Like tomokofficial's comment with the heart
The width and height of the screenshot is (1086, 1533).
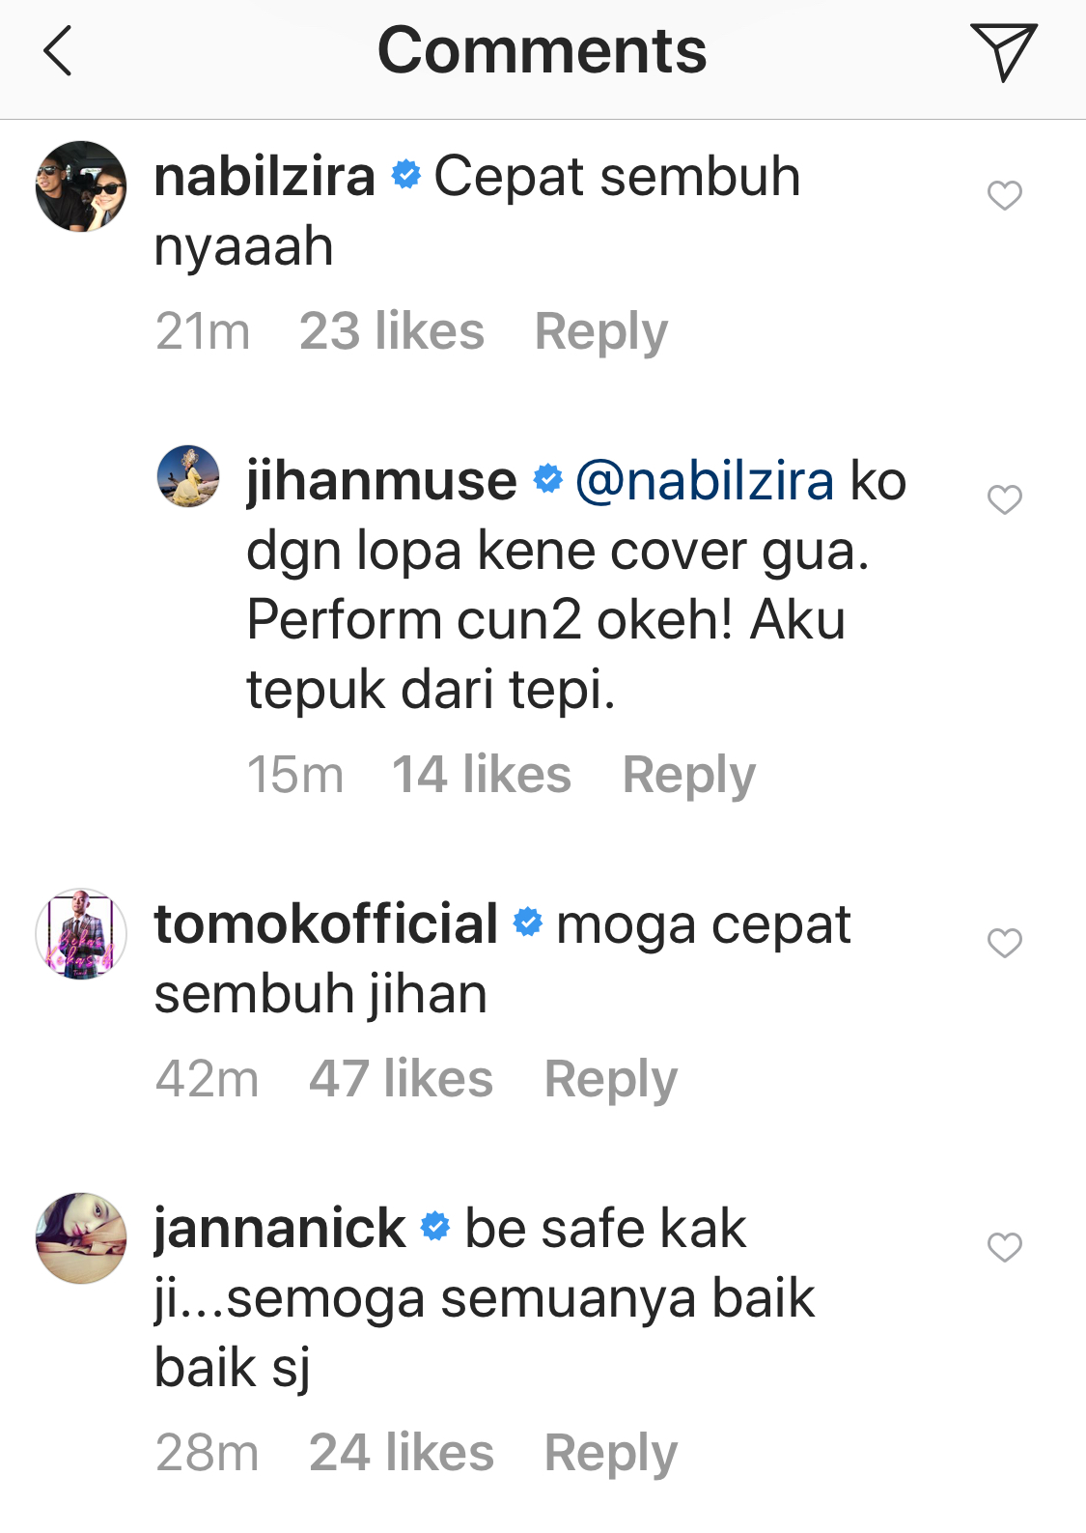click(x=1004, y=943)
